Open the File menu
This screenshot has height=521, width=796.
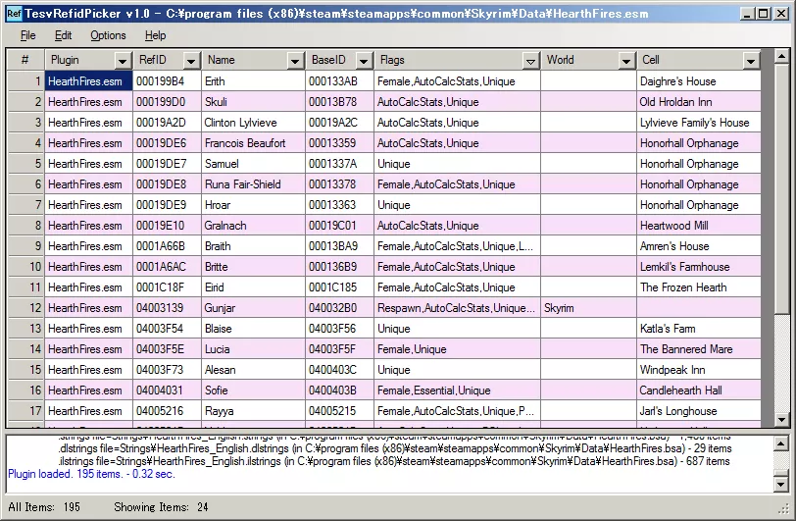[x=27, y=35]
